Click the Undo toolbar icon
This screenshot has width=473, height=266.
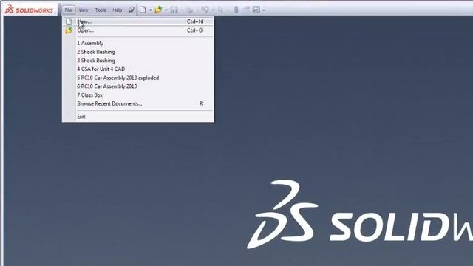205,10
